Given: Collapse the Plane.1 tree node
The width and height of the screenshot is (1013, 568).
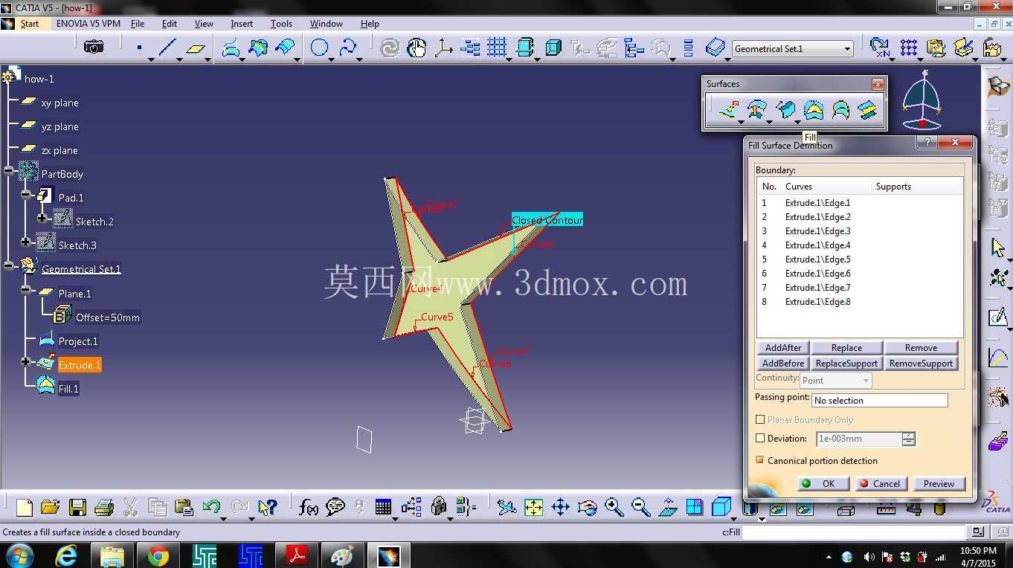Looking at the screenshot, I should (x=25, y=290).
